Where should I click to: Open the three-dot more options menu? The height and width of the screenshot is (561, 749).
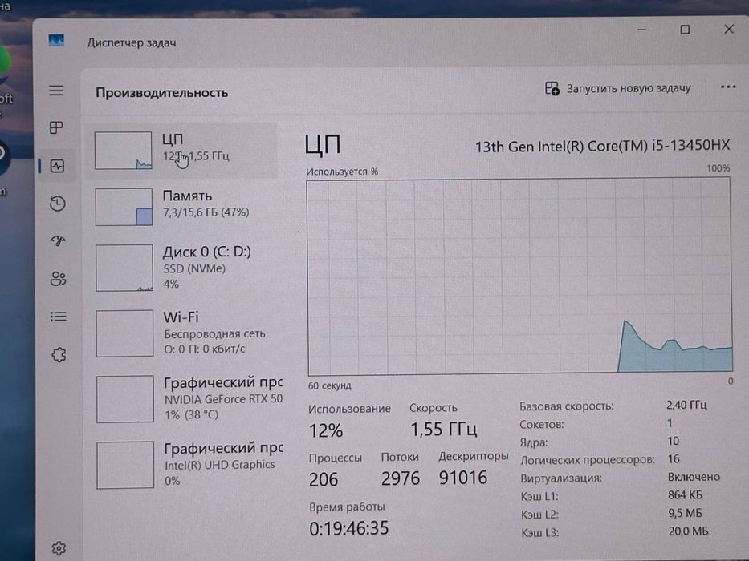click(x=728, y=87)
